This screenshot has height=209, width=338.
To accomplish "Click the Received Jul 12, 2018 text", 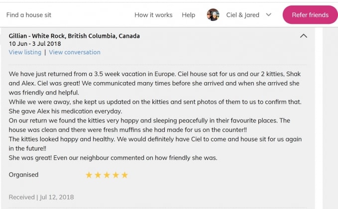I will coord(41,197).
